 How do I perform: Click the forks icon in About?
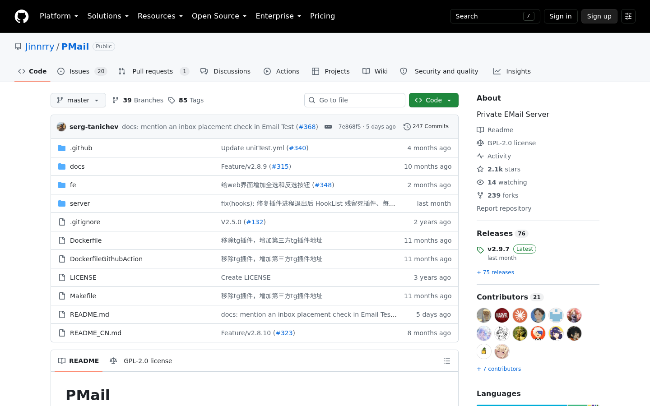480,195
